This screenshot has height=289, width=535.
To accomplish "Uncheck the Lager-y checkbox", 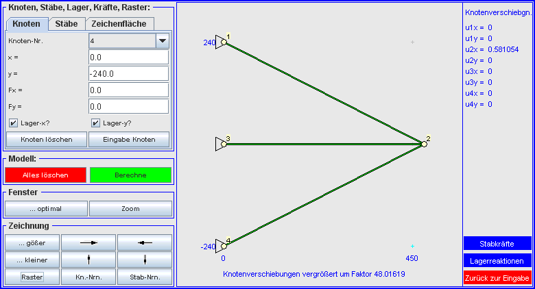I will point(96,123).
